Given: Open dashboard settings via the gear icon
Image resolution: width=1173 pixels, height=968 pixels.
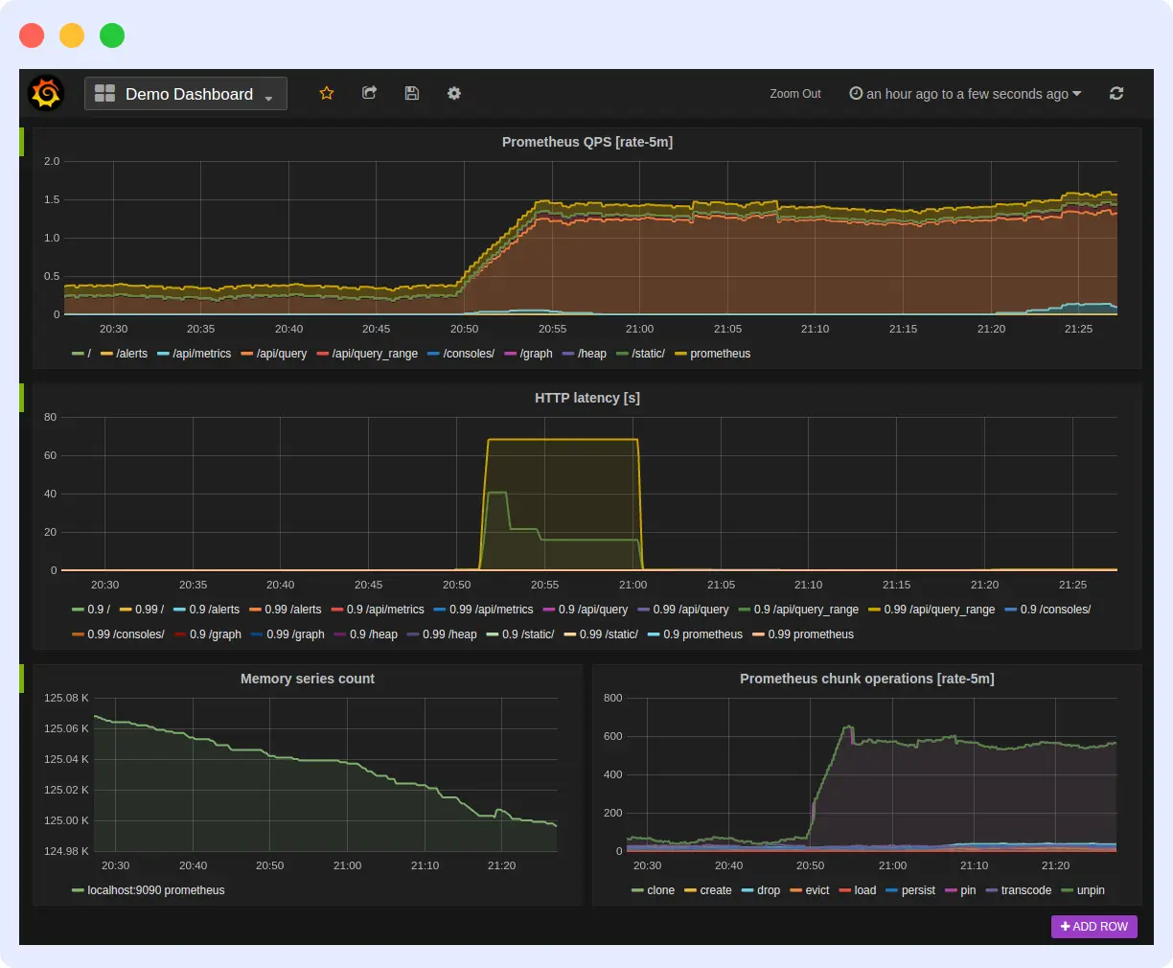Looking at the screenshot, I should (x=453, y=93).
